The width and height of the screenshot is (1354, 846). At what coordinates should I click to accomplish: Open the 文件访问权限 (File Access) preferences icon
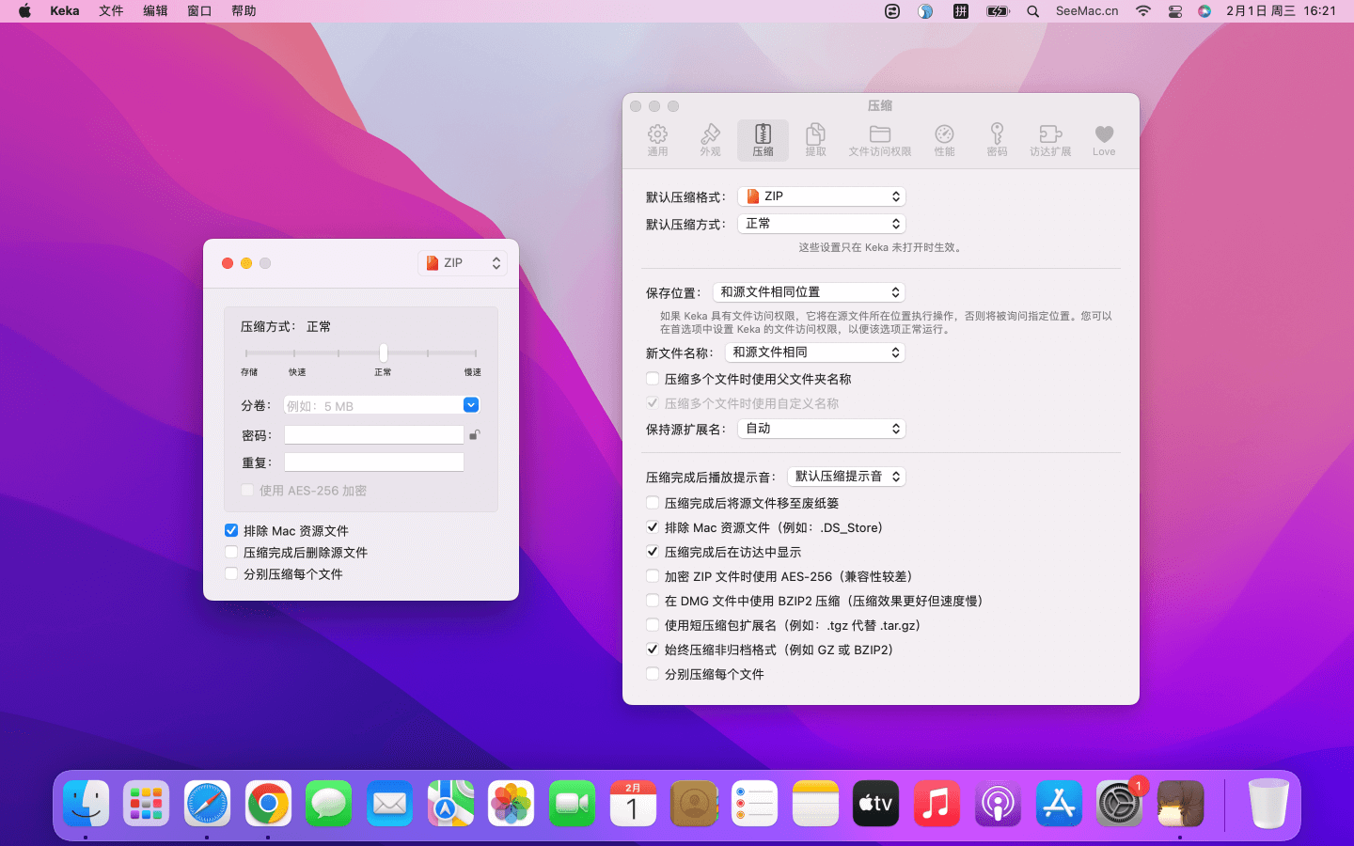pyautogui.click(x=879, y=139)
